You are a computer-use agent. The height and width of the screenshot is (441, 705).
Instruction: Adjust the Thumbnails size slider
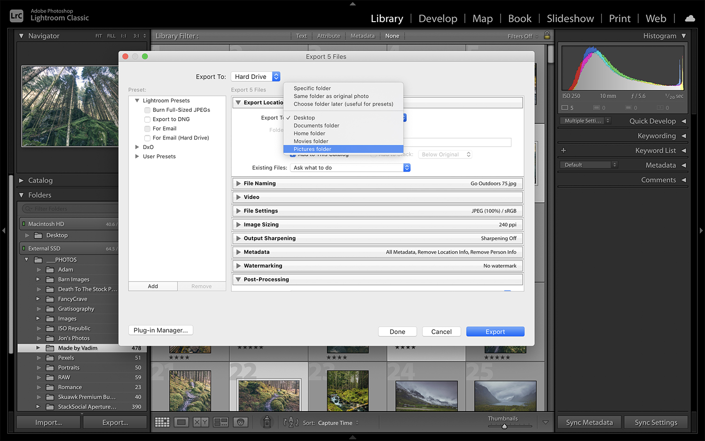pyautogui.click(x=504, y=426)
